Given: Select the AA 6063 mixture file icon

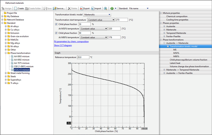Looking at the screenshot, I should [x=12, y=56].
